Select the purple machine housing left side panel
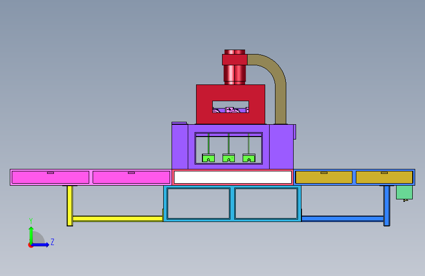The height and width of the screenshot is (276, 425). tap(180, 147)
